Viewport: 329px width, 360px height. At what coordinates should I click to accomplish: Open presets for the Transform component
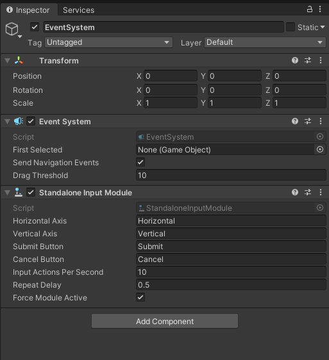[308, 60]
